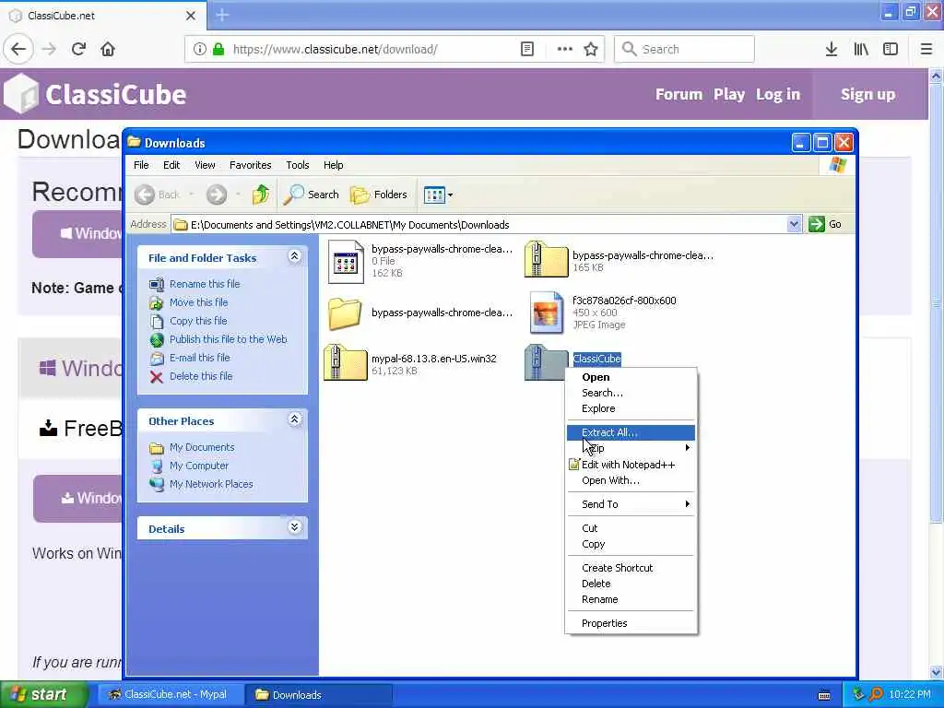Click the browser Search box
This screenshot has height=708, width=944.
click(x=684, y=49)
